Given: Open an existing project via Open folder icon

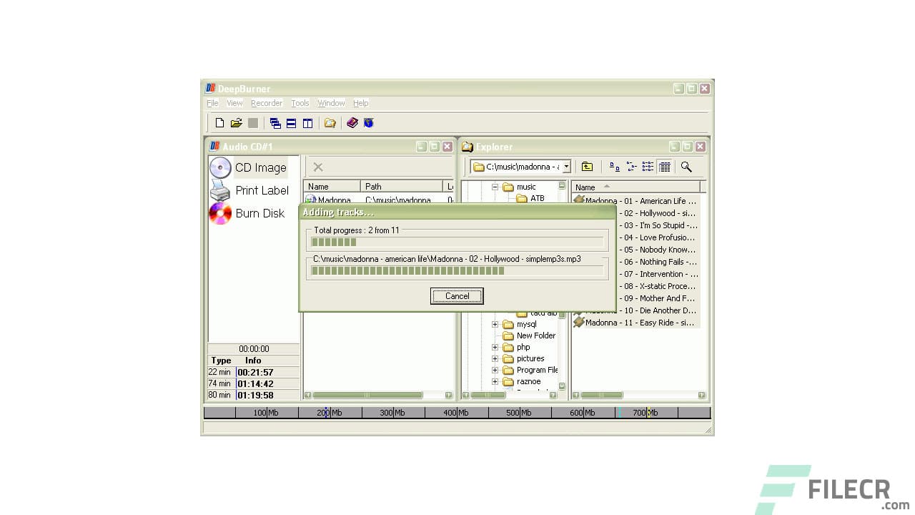Looking at the screenshot, I should click(236, 123).
